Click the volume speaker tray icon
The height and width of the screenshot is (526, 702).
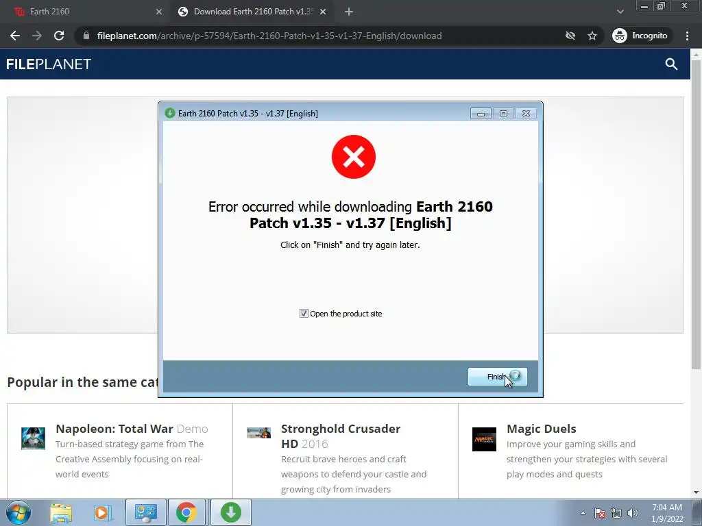coord(633,513)
